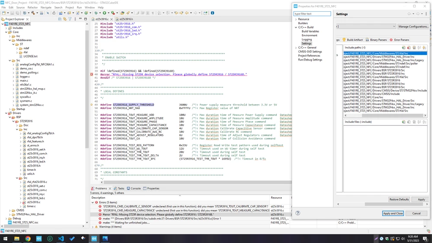This screenshot has height=243, width=432.
Task: Open Chrome from the taskbar
Action: click(x=28, y=239)
